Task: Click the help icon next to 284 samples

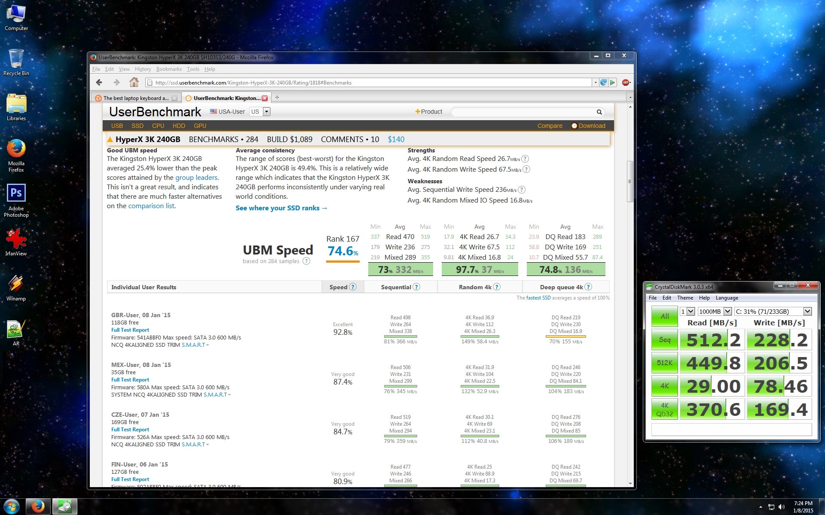Action: 306,261
